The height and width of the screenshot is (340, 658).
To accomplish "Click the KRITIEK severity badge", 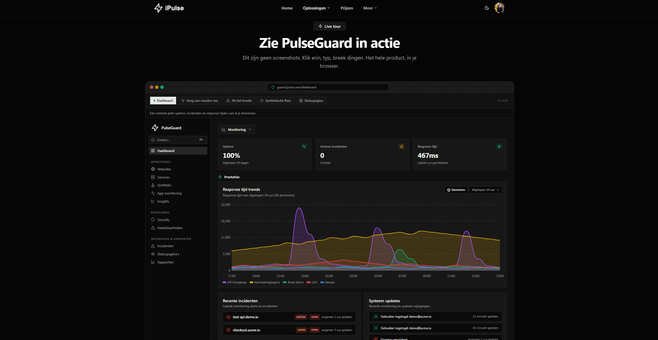I will (x=301, y=317).
